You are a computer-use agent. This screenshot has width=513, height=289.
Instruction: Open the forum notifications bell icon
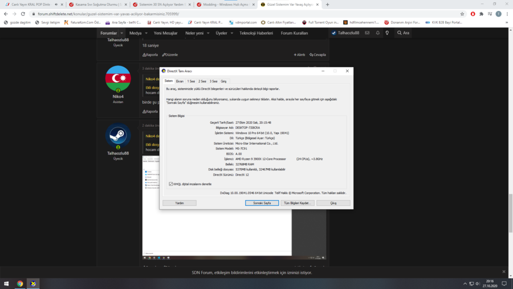pos(377,32)
